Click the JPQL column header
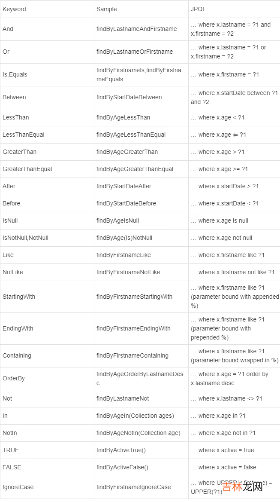The image size is (280, 502). [198, 9]
